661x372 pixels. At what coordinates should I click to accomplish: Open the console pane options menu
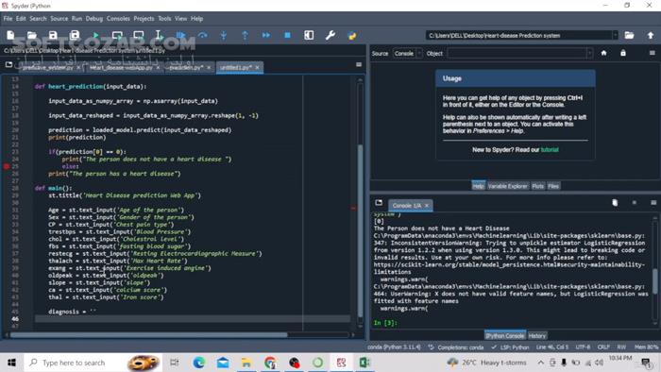pyautogui.click(x=653, y=203)
